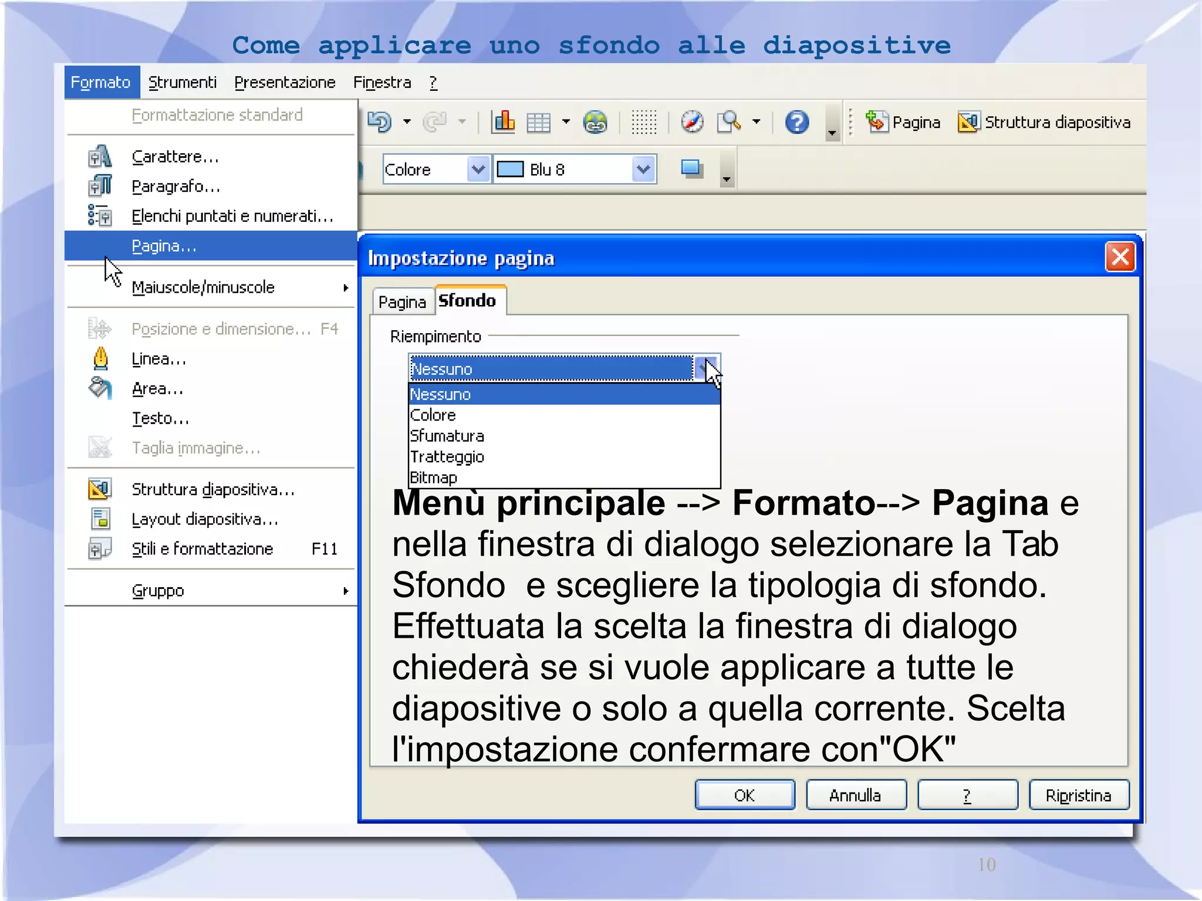
Task: Open the Formato menu
Action: (x=101, y=82)
